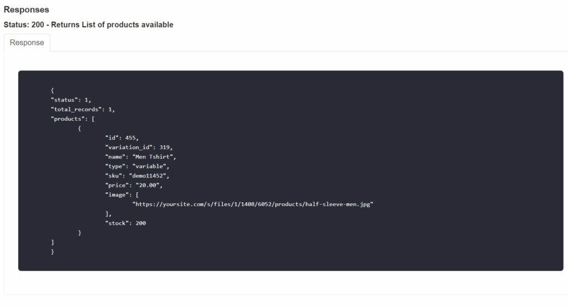Click the "status": 1 line
This screenshot has height=307, width=568.
(70, 100)
